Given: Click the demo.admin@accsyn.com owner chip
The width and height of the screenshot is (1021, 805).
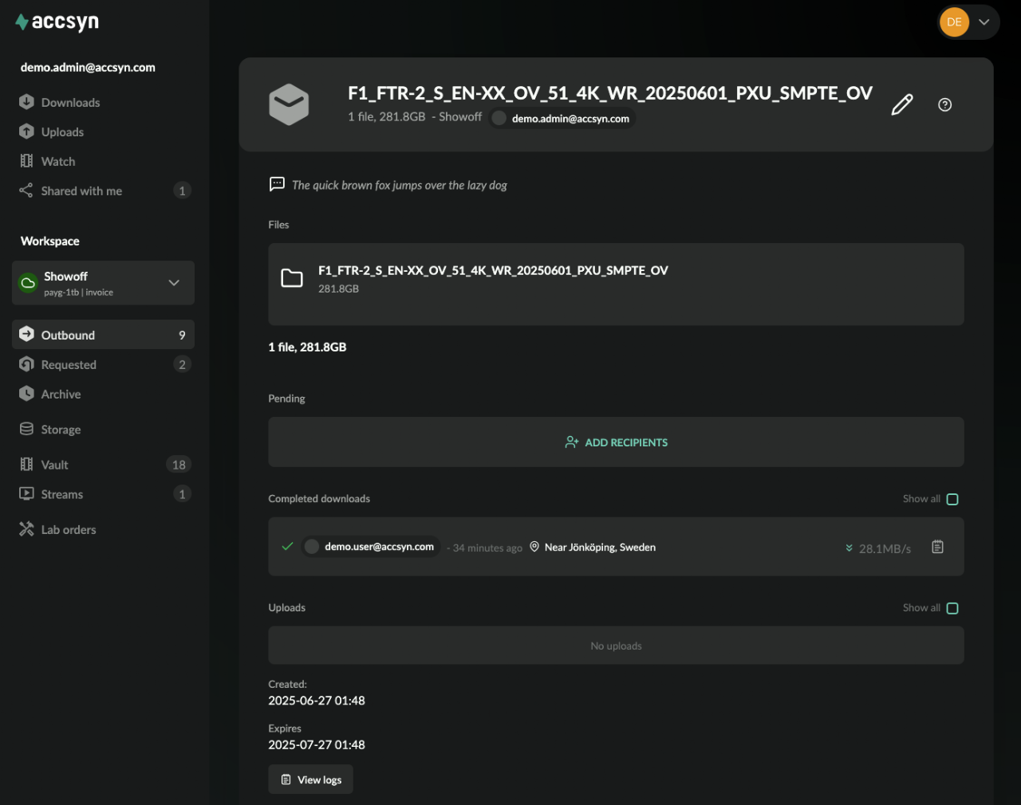Looking at the screenshot, I should click(x=562, y=119).
